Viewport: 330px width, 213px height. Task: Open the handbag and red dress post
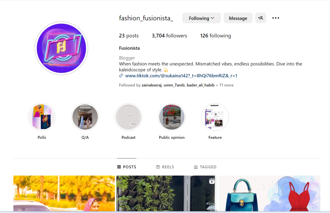coord(270,193)
